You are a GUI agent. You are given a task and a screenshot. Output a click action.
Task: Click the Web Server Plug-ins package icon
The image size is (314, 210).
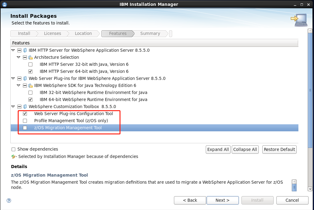(x=25, y=78)
